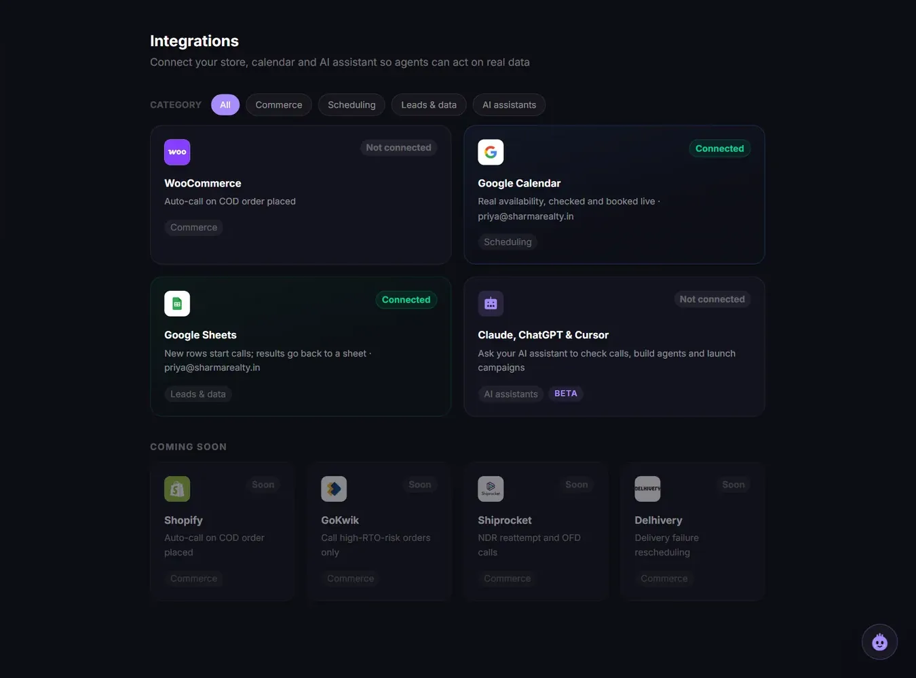
Task: Filter by Scheduling category
Action: pos(351,104)
